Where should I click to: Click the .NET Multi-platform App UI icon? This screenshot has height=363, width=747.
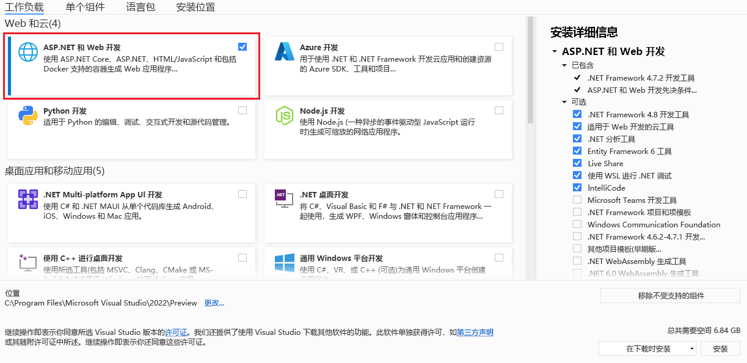coord(28,199)
